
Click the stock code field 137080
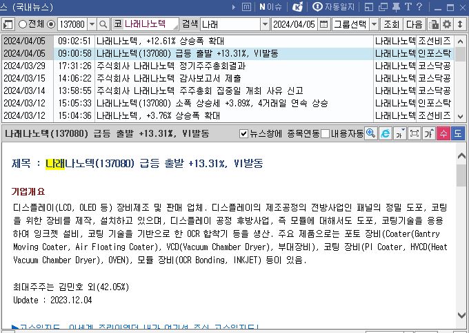[72, 24]
